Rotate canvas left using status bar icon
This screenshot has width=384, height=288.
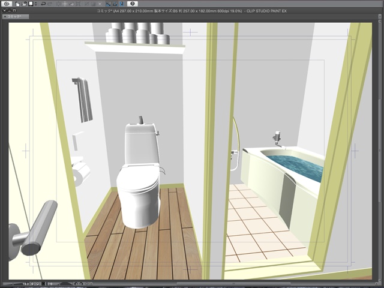tap(76, 284)
